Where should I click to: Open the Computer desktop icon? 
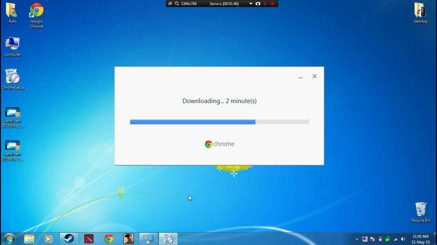12,46
